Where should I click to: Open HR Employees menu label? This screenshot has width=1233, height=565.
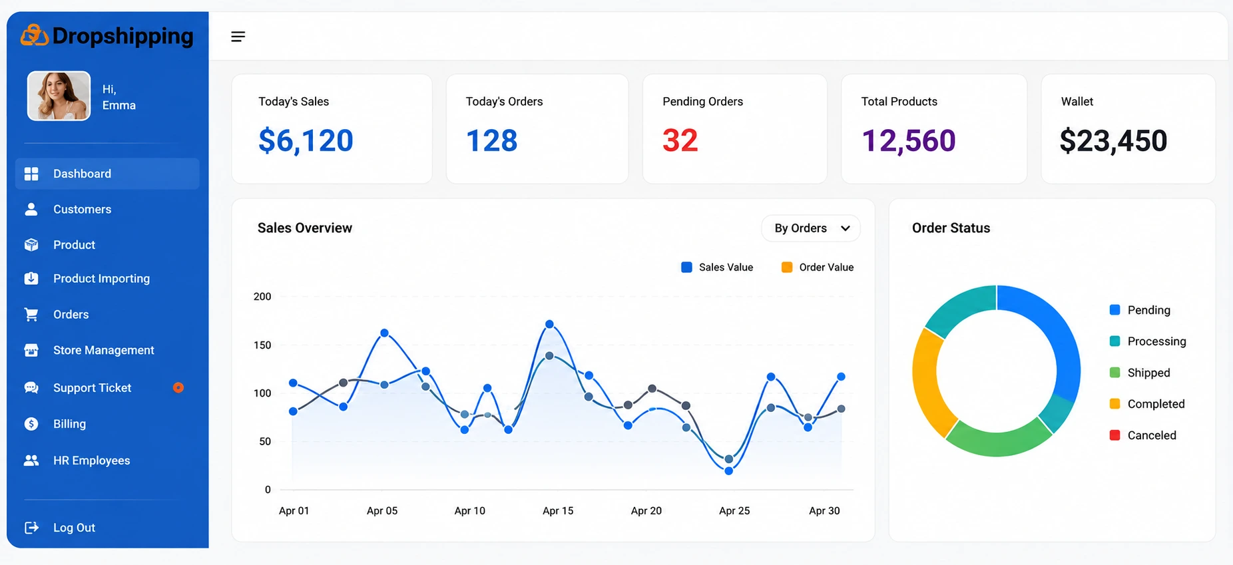pyautogui.click(x=91, y=461)
